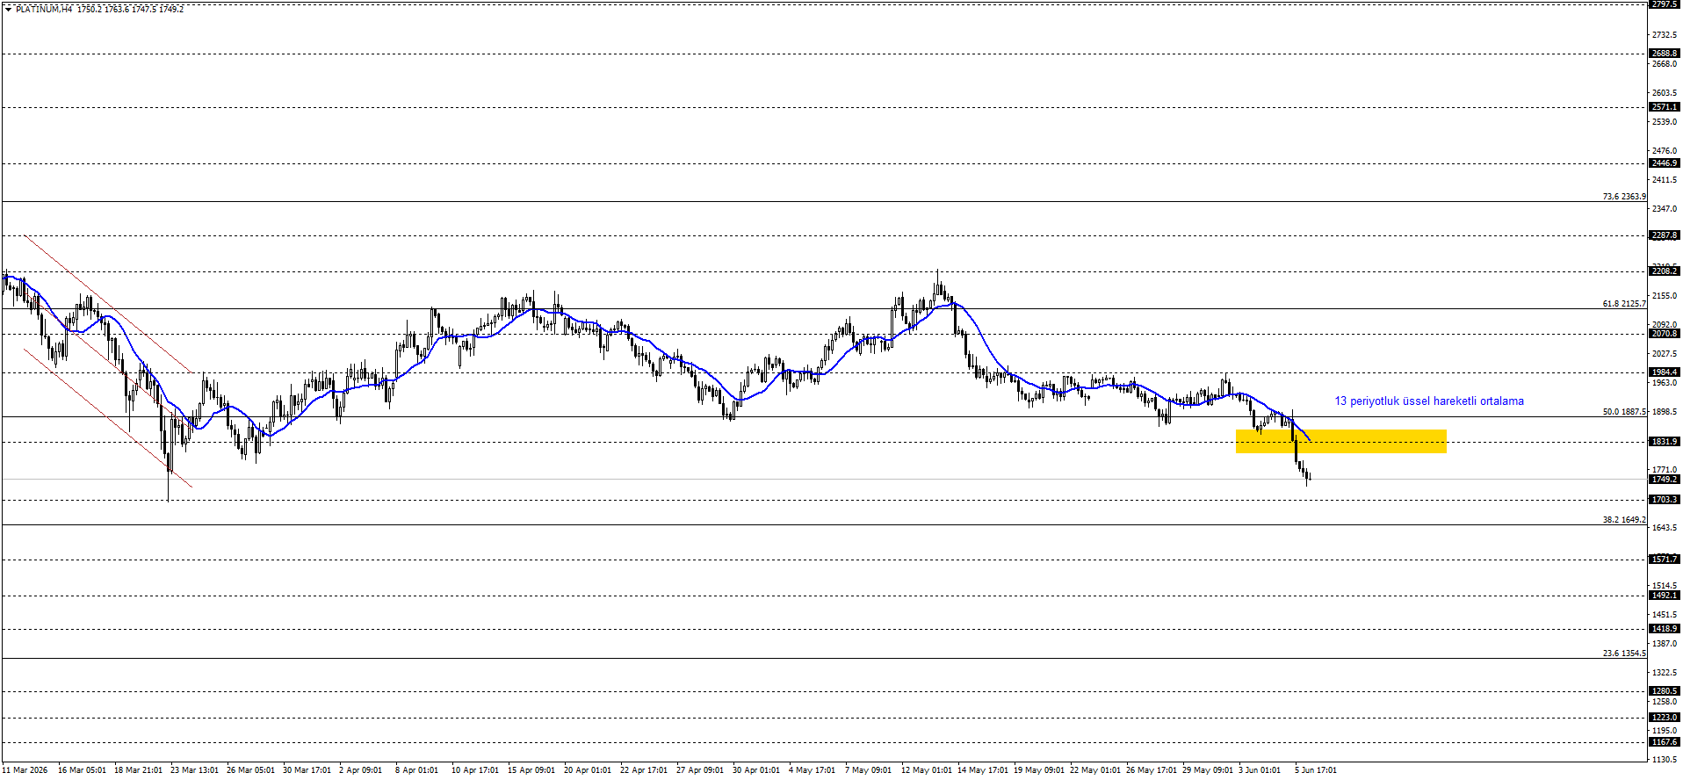Click the 2446.9 price level tag
This screenshot has width=1683, height=780.
pyautogui.click(x=1665, y=163)
